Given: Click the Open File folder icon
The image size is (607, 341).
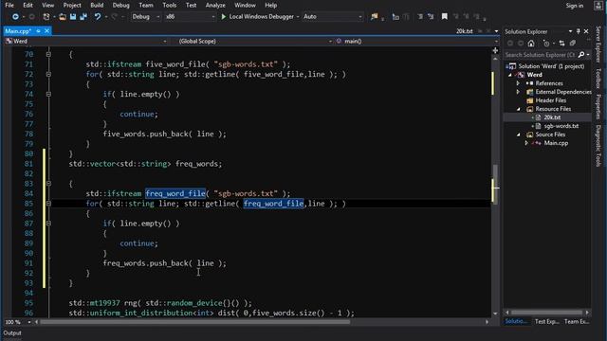Looking at the screenshot, I should coord(63,17).
